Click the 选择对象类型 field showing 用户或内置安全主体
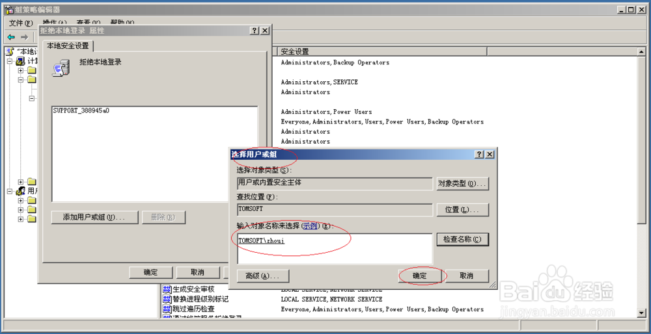 [x=335, y=183]
